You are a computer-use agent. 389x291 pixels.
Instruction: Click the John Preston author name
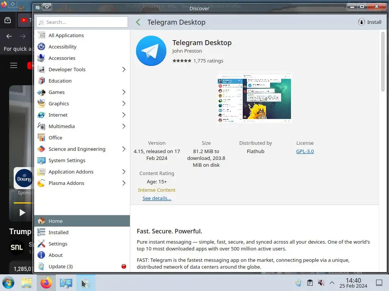coord(187,51)
